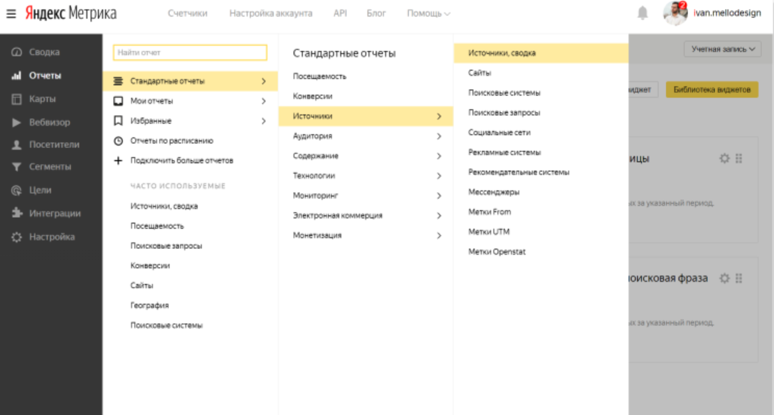This screenshot has width=774, height=415.
Task: Open Блог in top navigation
Action: click(x=376, y=14)
